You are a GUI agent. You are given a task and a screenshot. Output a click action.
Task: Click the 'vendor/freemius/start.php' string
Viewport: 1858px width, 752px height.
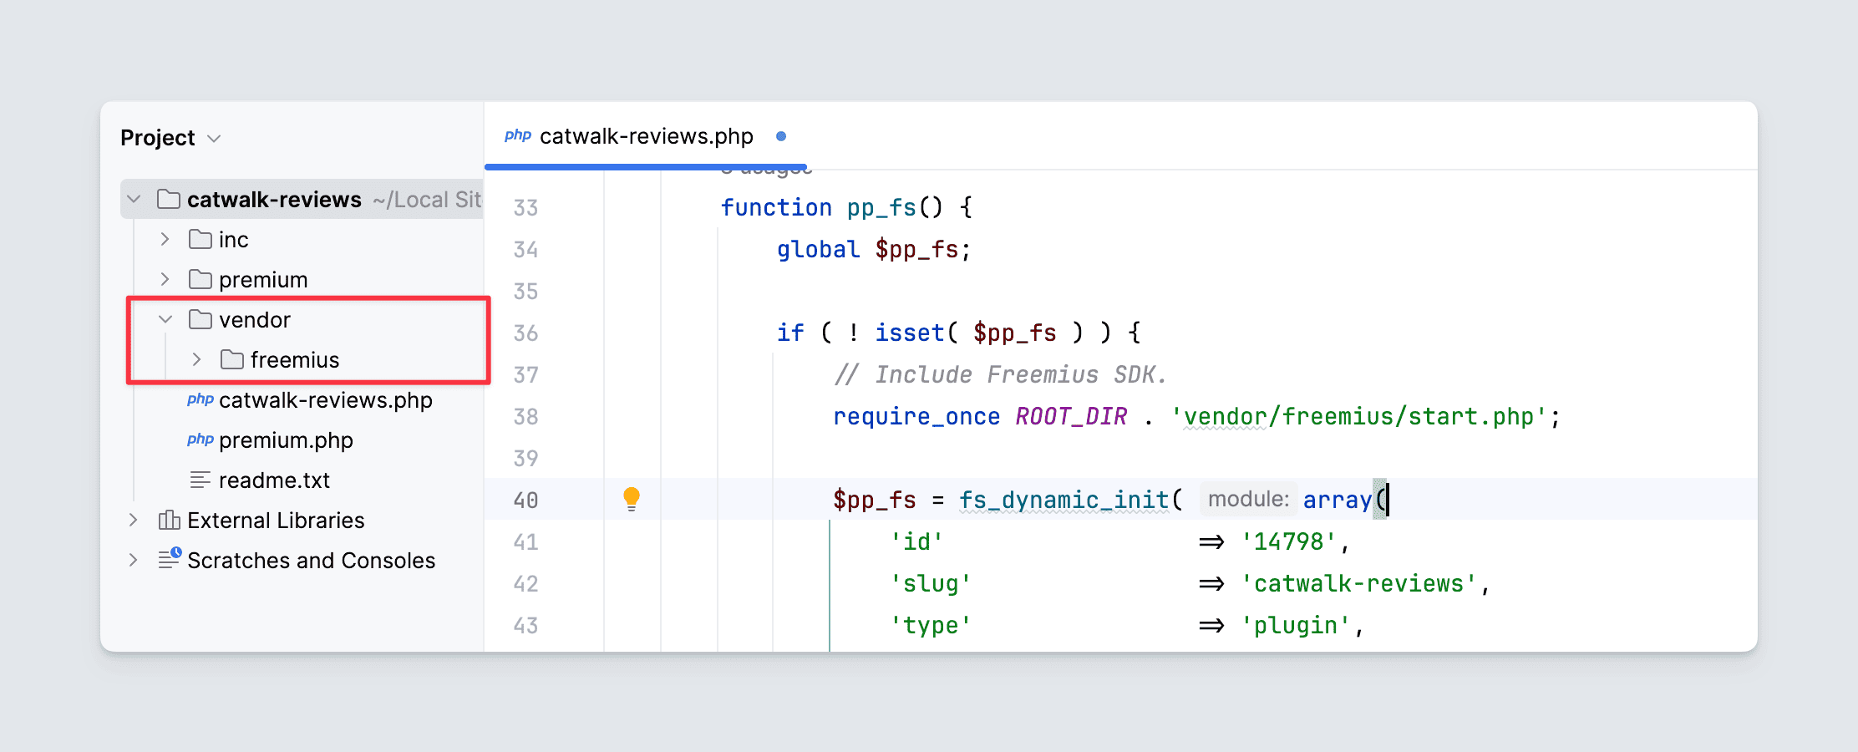[x=1358, y=416]
